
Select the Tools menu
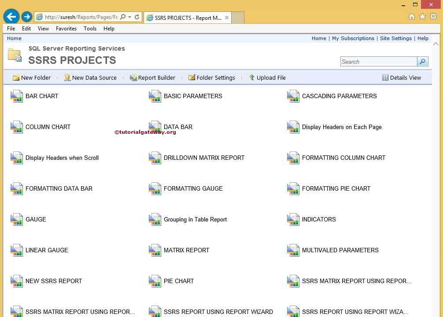90,28
